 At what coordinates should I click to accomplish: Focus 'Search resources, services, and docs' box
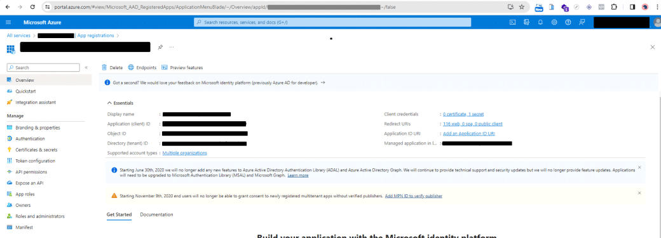pos(332,22)
